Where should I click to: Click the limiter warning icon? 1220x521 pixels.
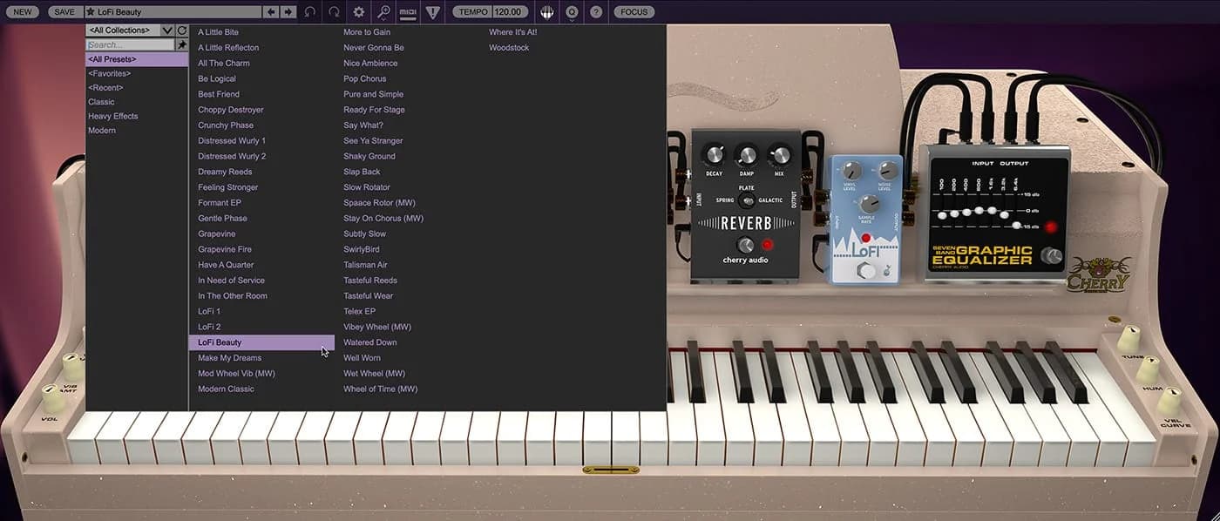click(x=432, y=11)
